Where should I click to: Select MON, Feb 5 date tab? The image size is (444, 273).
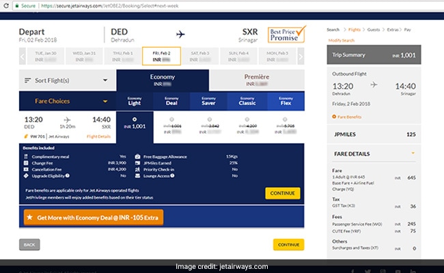tap(277, 56)
